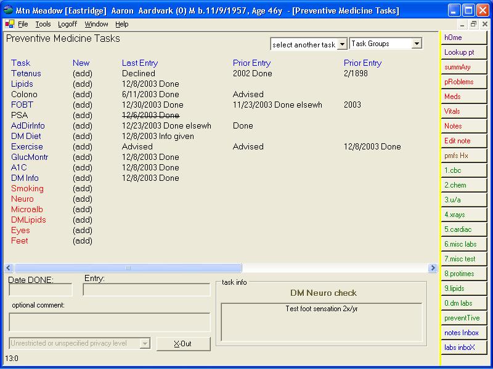Open the Window menu
Image resolution: width=493 pixels, height=369 pixels.
pyautogui.click(x=96, y=24)
